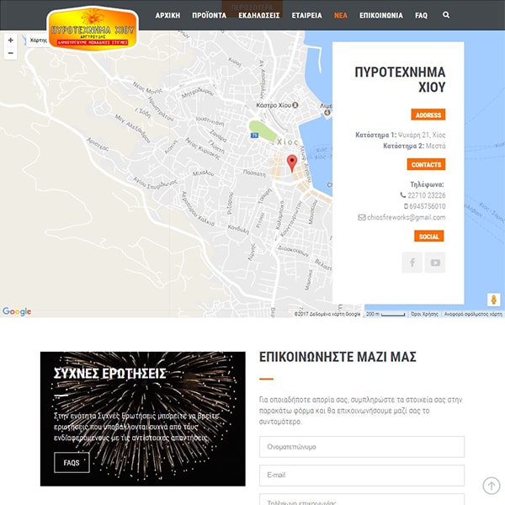Zoom in the map with plus button

click(x=11, y=40)
